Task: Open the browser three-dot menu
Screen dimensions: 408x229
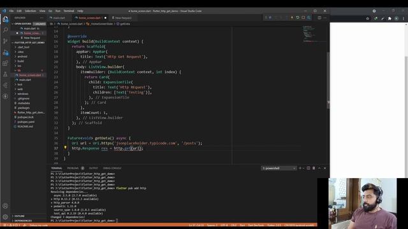Action: [404, 18]
